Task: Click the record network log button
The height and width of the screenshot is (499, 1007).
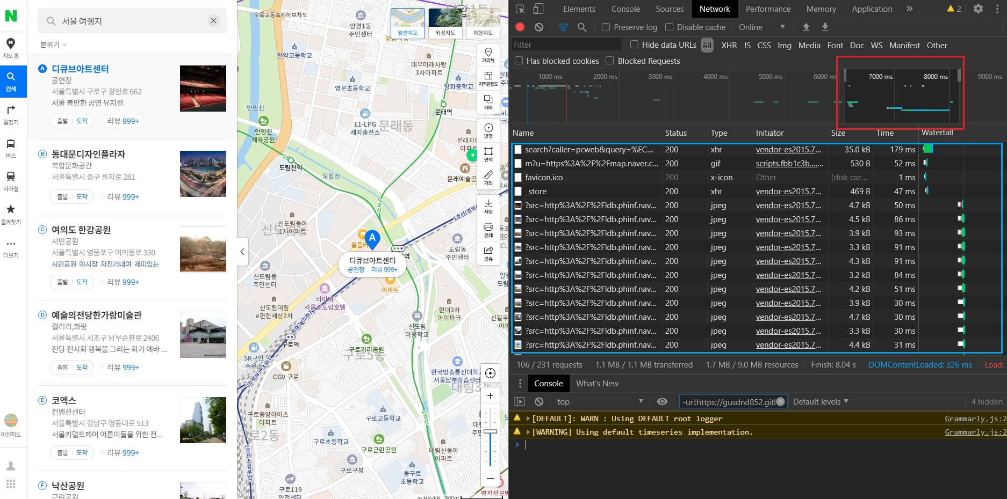Action: tap(520, 27)
